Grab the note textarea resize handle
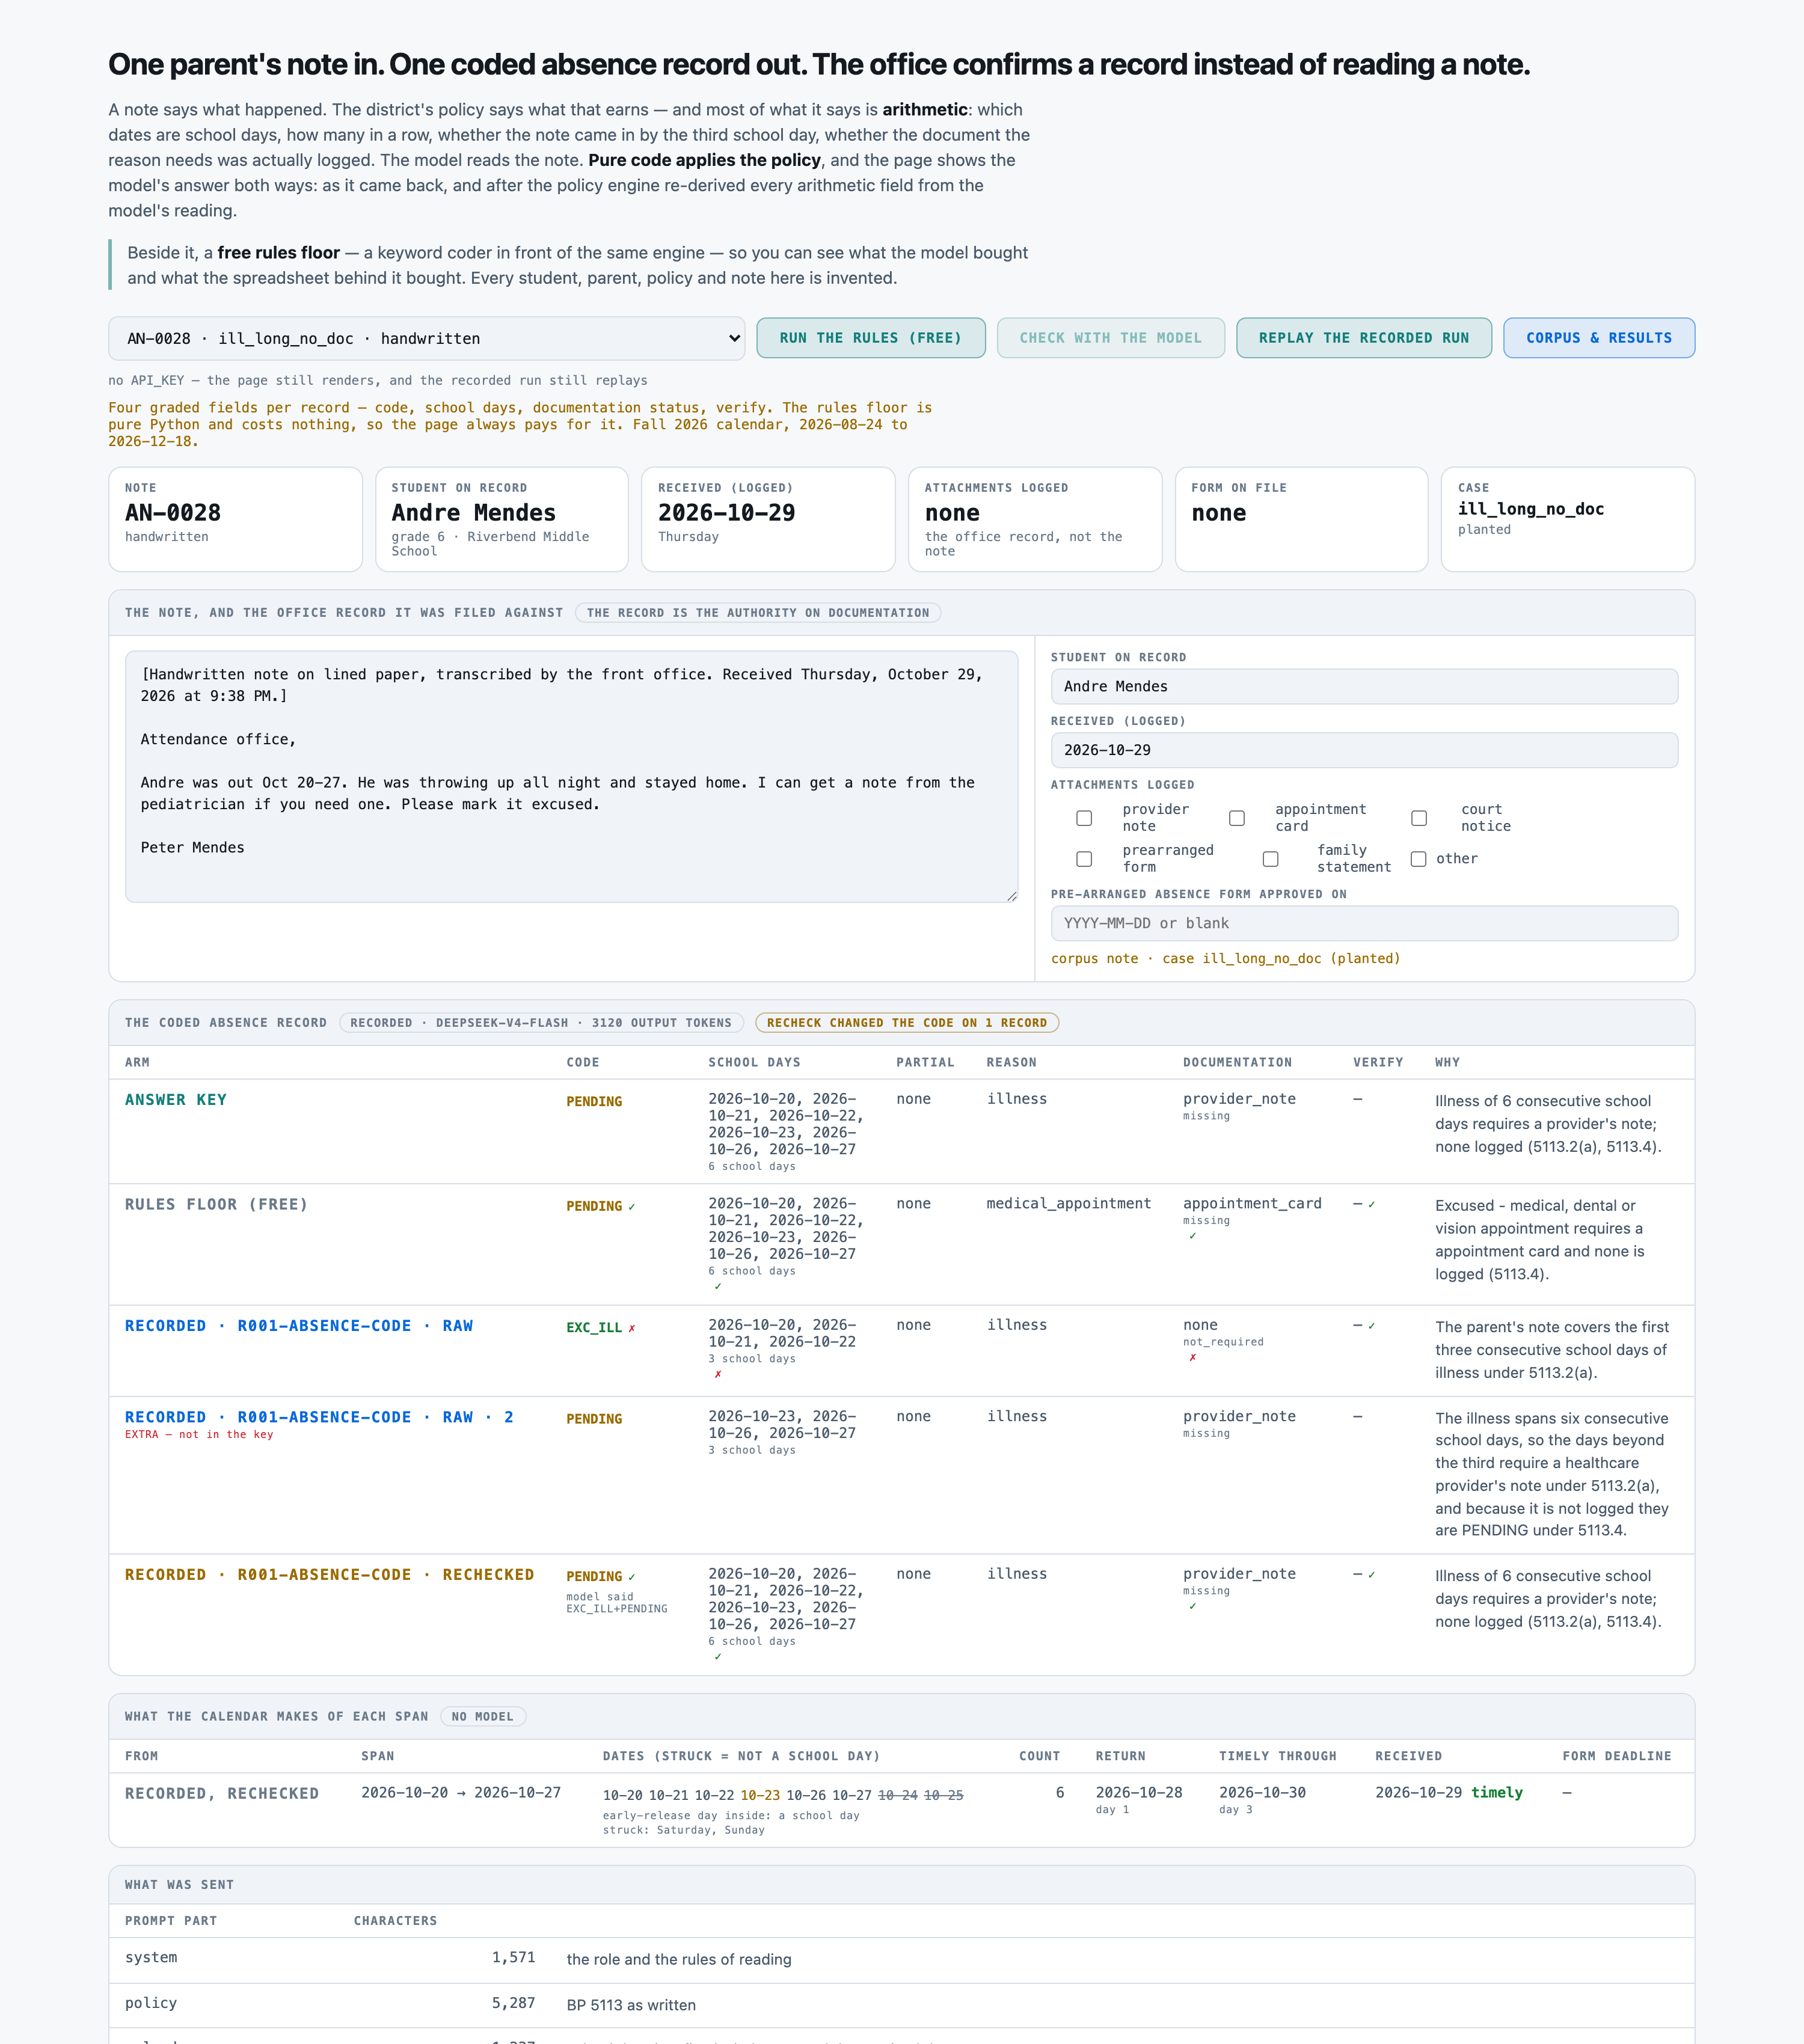 click(x=1012, y=897)
